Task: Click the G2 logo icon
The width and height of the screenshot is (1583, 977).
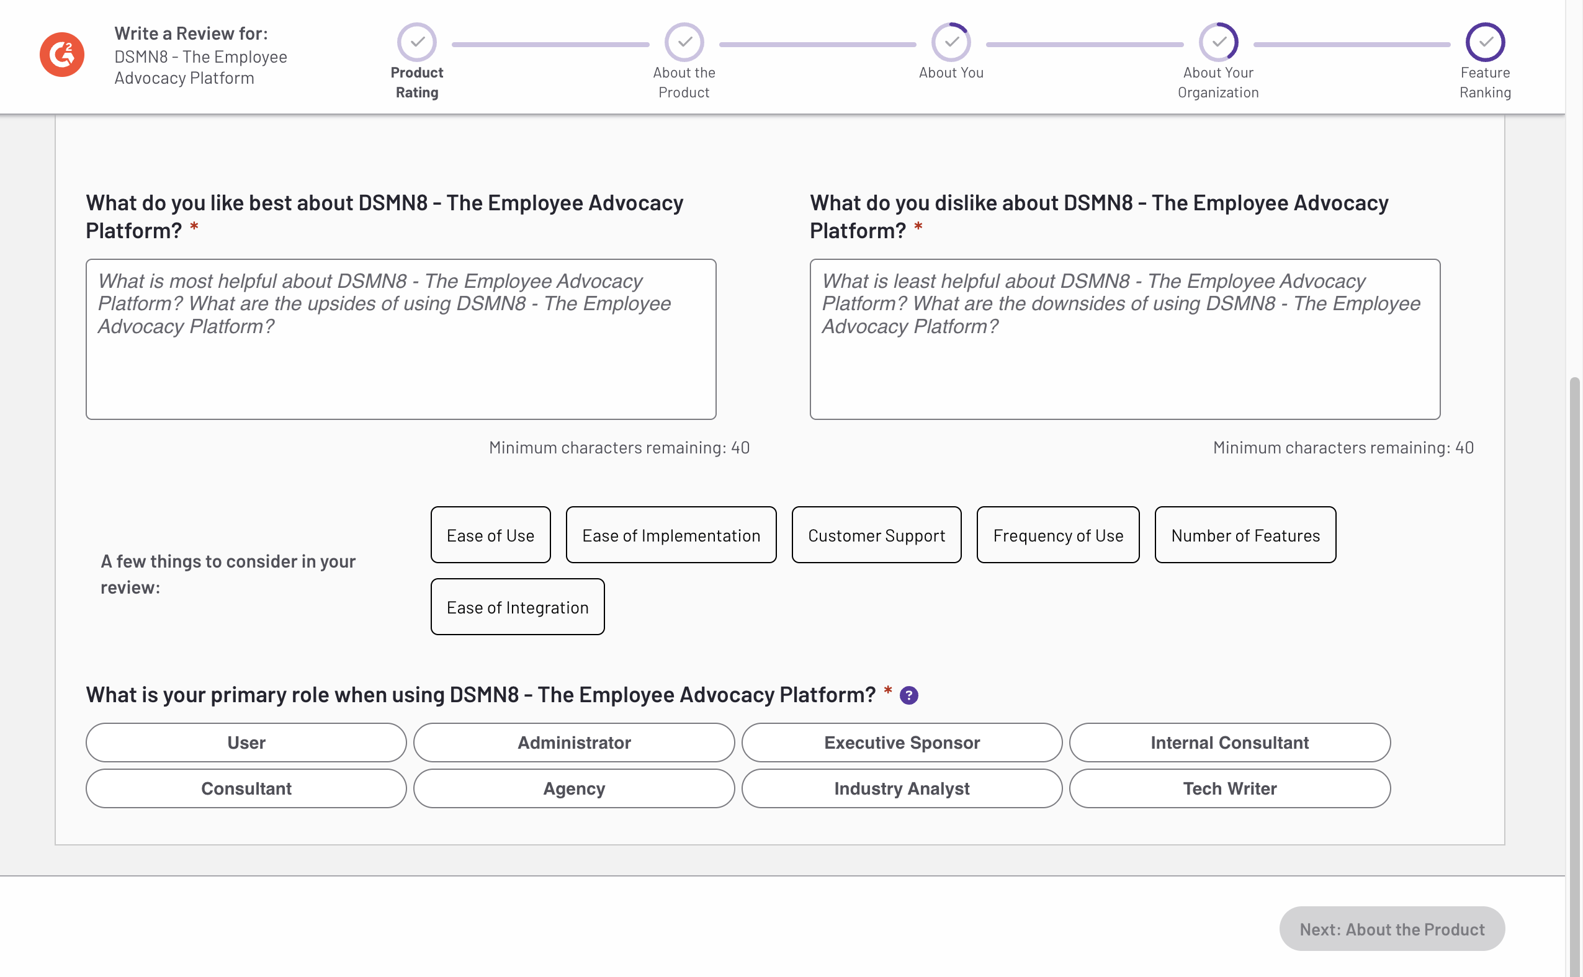Action: [x=61, y=55]
